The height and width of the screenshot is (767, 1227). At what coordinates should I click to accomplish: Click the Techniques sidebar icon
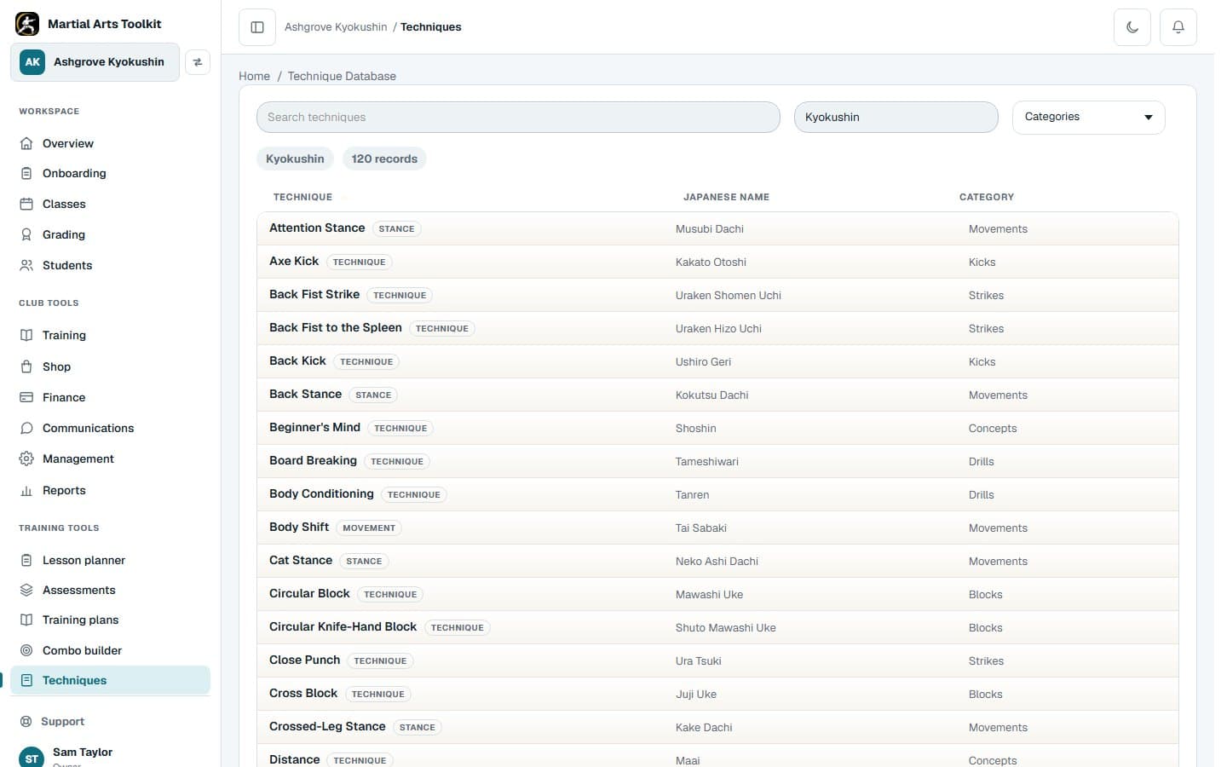(26, 680)
